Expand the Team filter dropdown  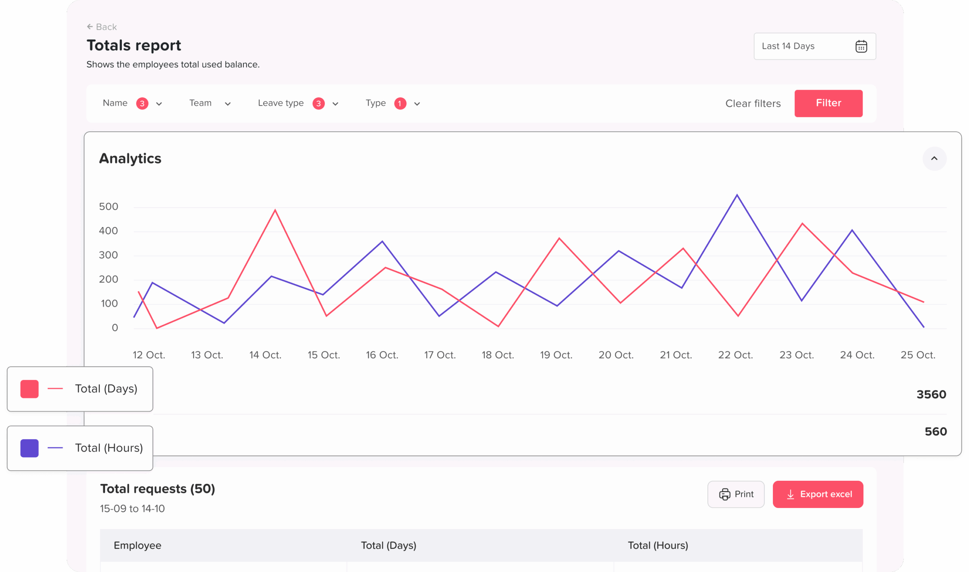[227, 104]
